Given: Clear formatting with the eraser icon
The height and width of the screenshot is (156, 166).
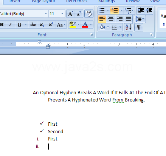Looking at the screenshot, I should [89, 14].
